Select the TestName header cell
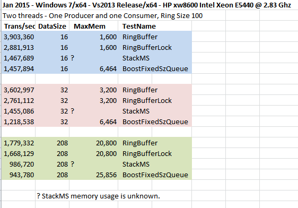The height and width of the screenshot is (208, 298). pos(155,26)
